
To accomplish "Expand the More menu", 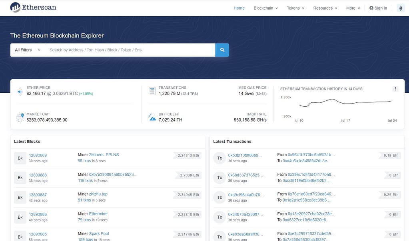I will pyautogui.click(x=353, y=8).
